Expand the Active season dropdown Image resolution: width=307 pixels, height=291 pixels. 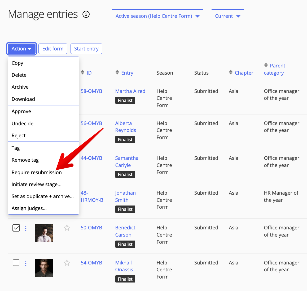157,16
